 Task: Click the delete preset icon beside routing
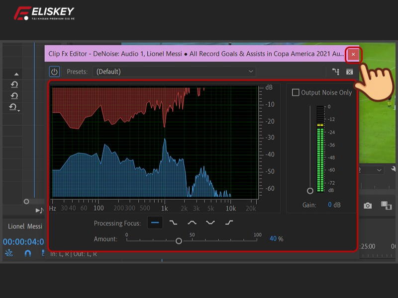[x=349, y=72]
